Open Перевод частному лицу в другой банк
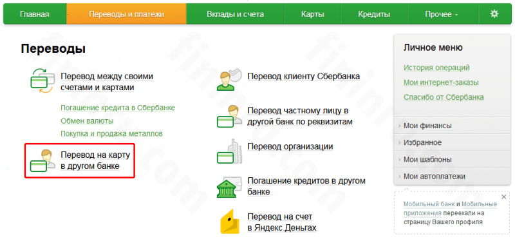This screenshot has width=515, height=239. 300,116
